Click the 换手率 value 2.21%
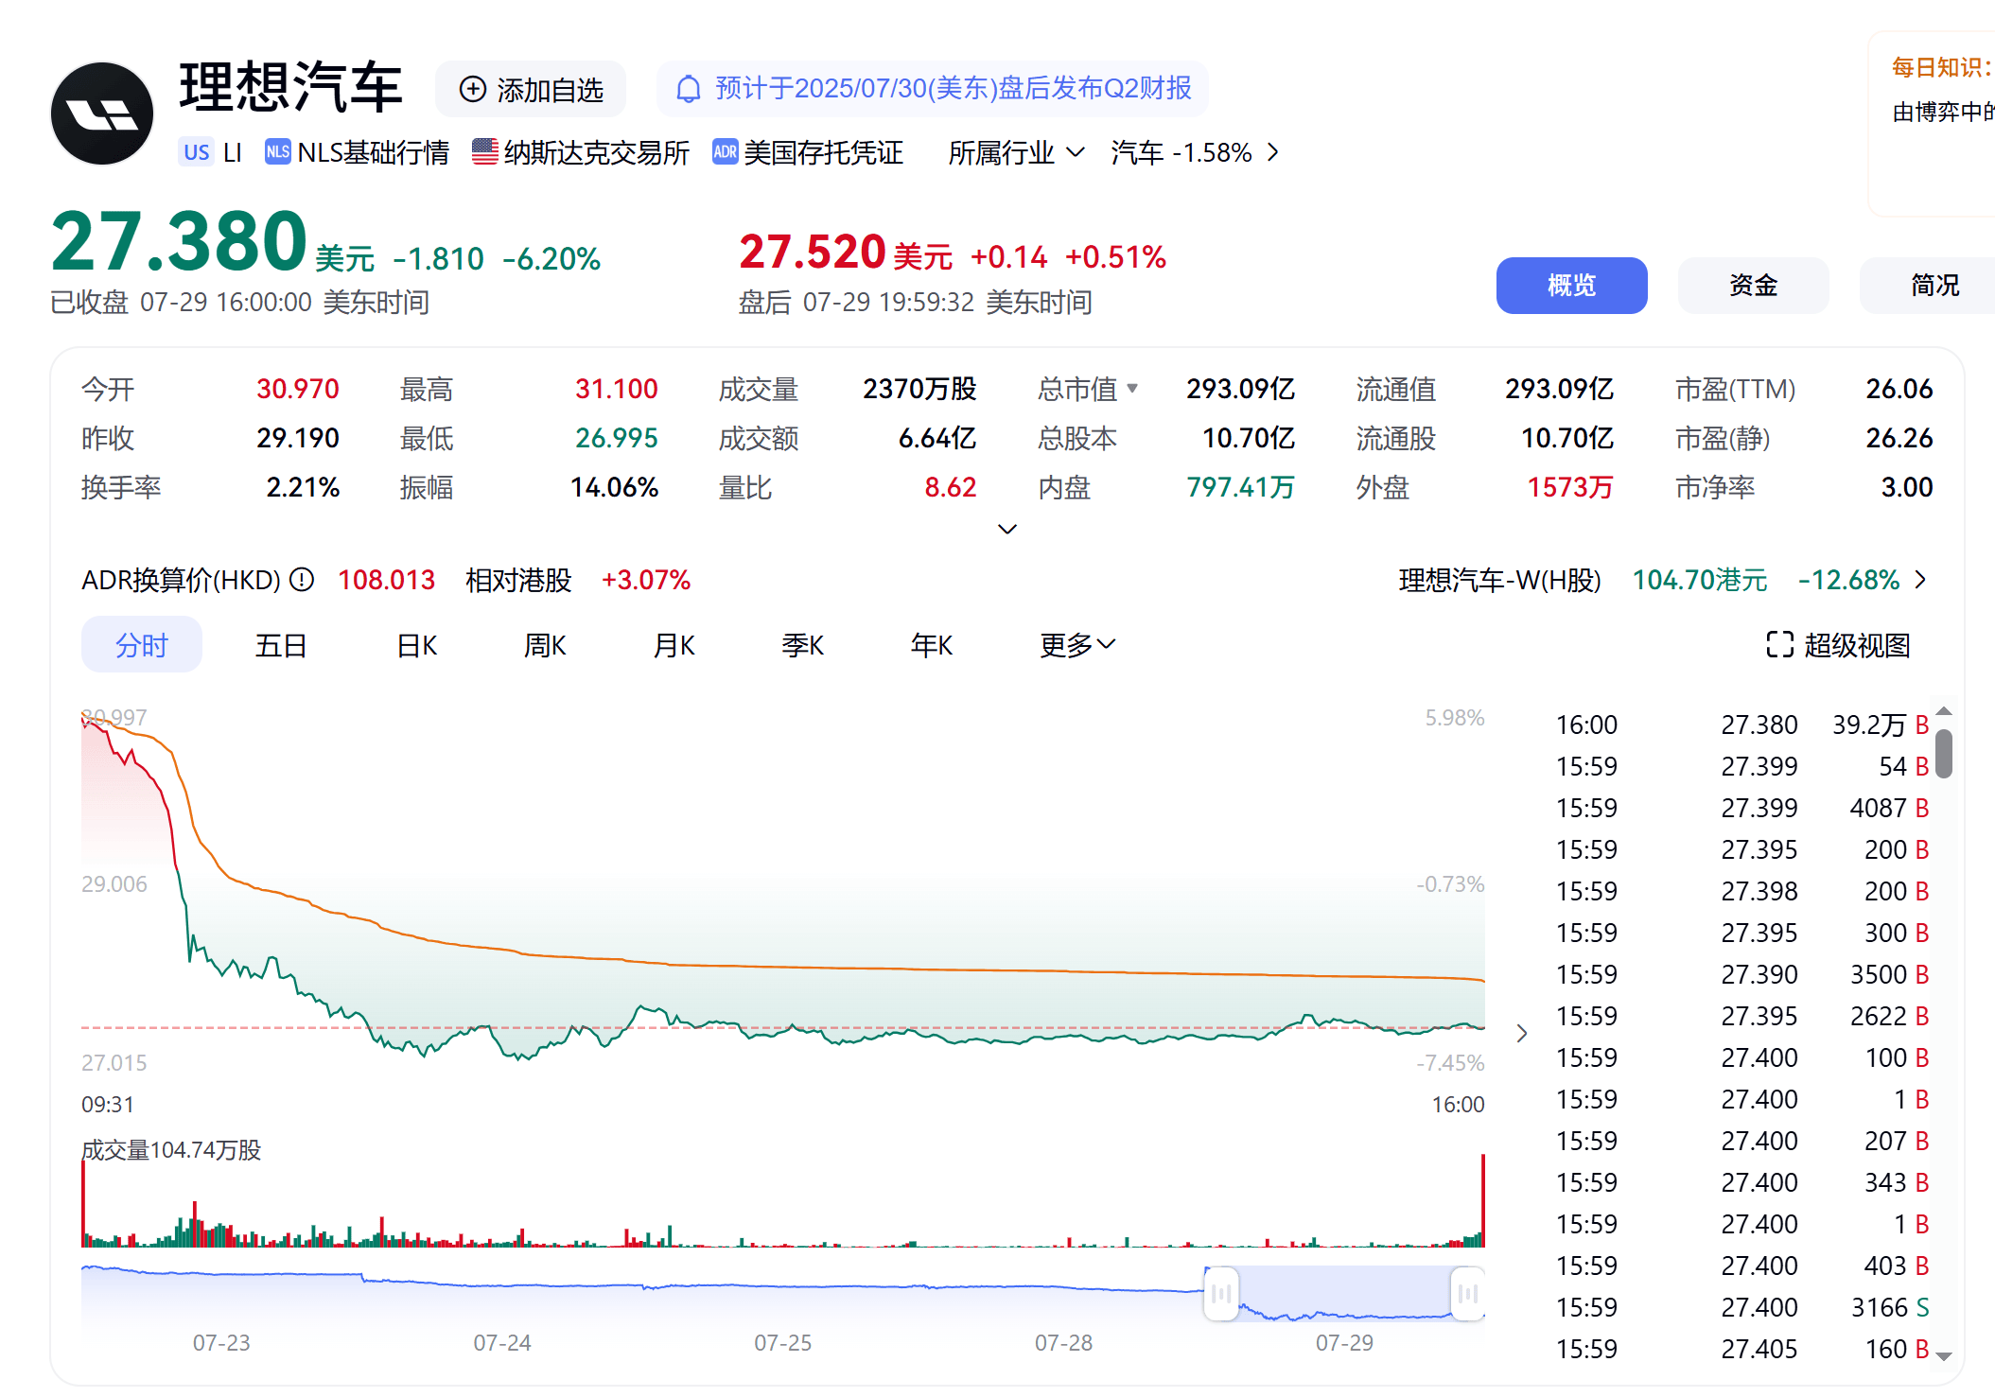Screen dimensions: 1995x1397 tap(302, 487)
